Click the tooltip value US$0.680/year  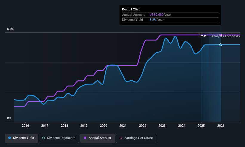[160, 15]
